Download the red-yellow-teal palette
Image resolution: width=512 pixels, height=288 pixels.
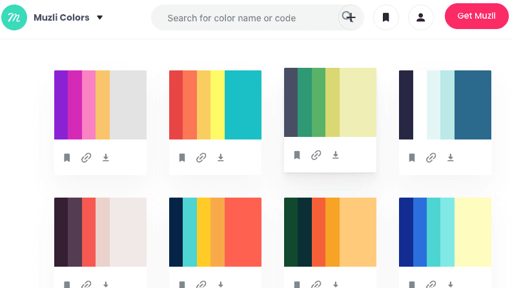click(221, 158)
